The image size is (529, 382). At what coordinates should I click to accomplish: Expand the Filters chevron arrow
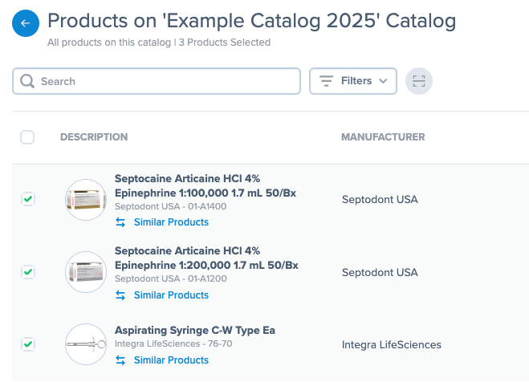[x=383, y=81]
